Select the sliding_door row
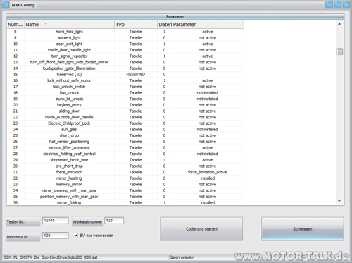Viewport: 352px width, 263px height. click(125, 111)
